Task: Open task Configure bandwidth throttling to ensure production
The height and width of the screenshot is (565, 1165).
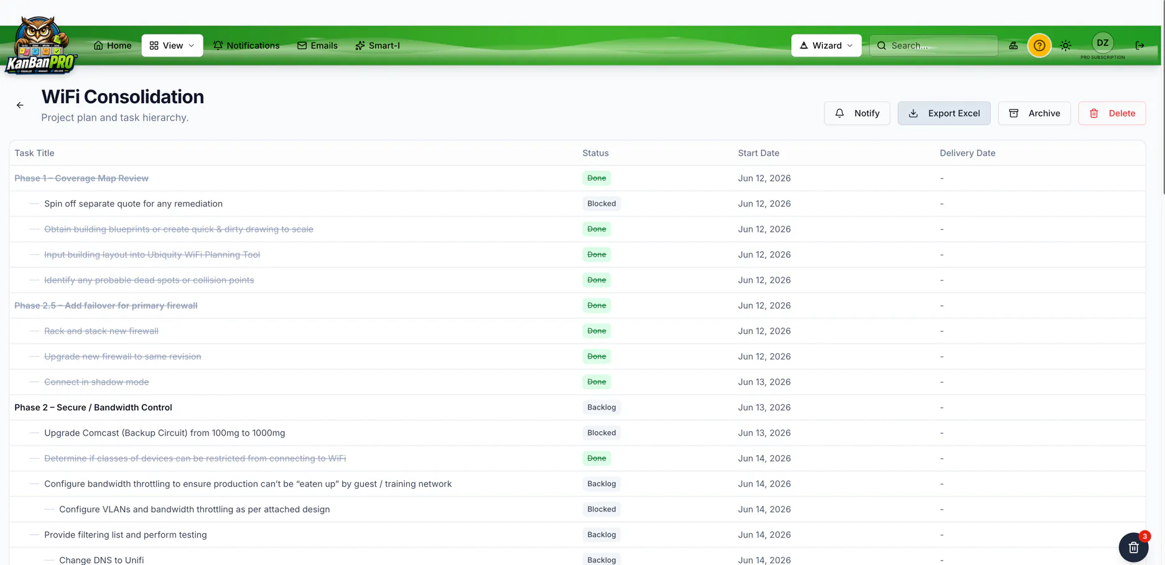Action: click(x=248, y=484)
